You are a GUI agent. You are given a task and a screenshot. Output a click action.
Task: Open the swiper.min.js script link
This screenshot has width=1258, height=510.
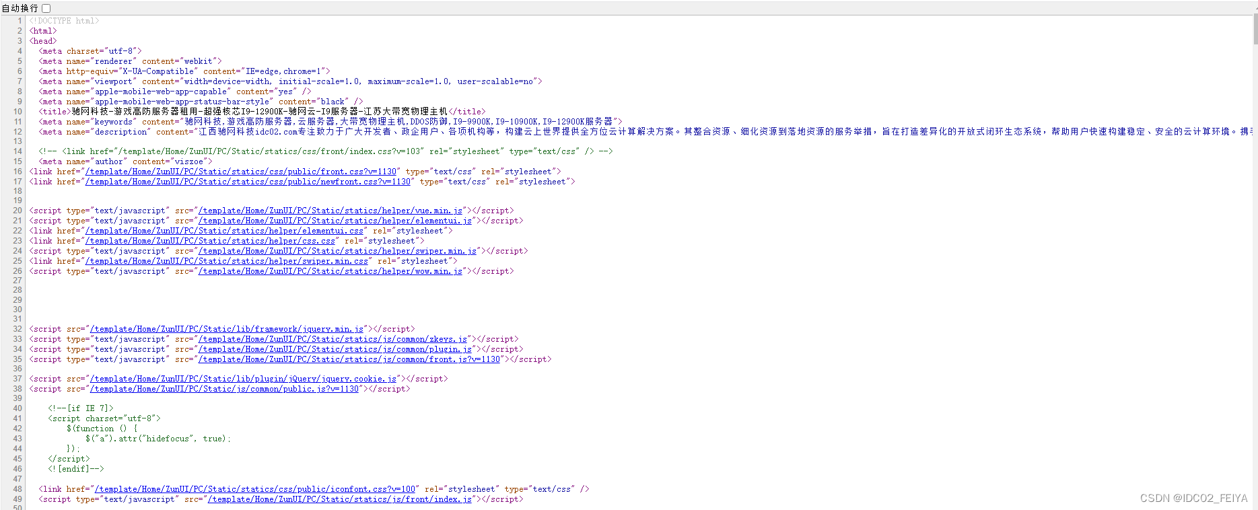337,251
